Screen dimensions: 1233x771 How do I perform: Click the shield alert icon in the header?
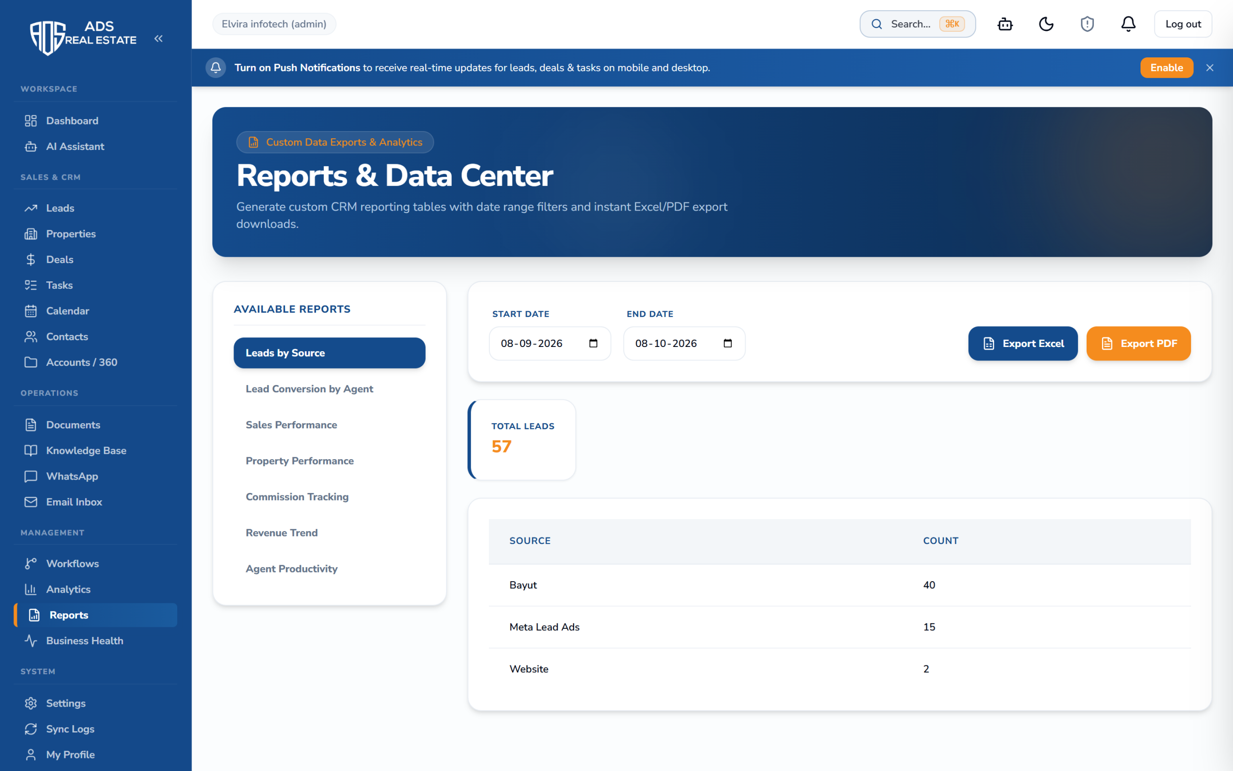[x=1087, y=24]
